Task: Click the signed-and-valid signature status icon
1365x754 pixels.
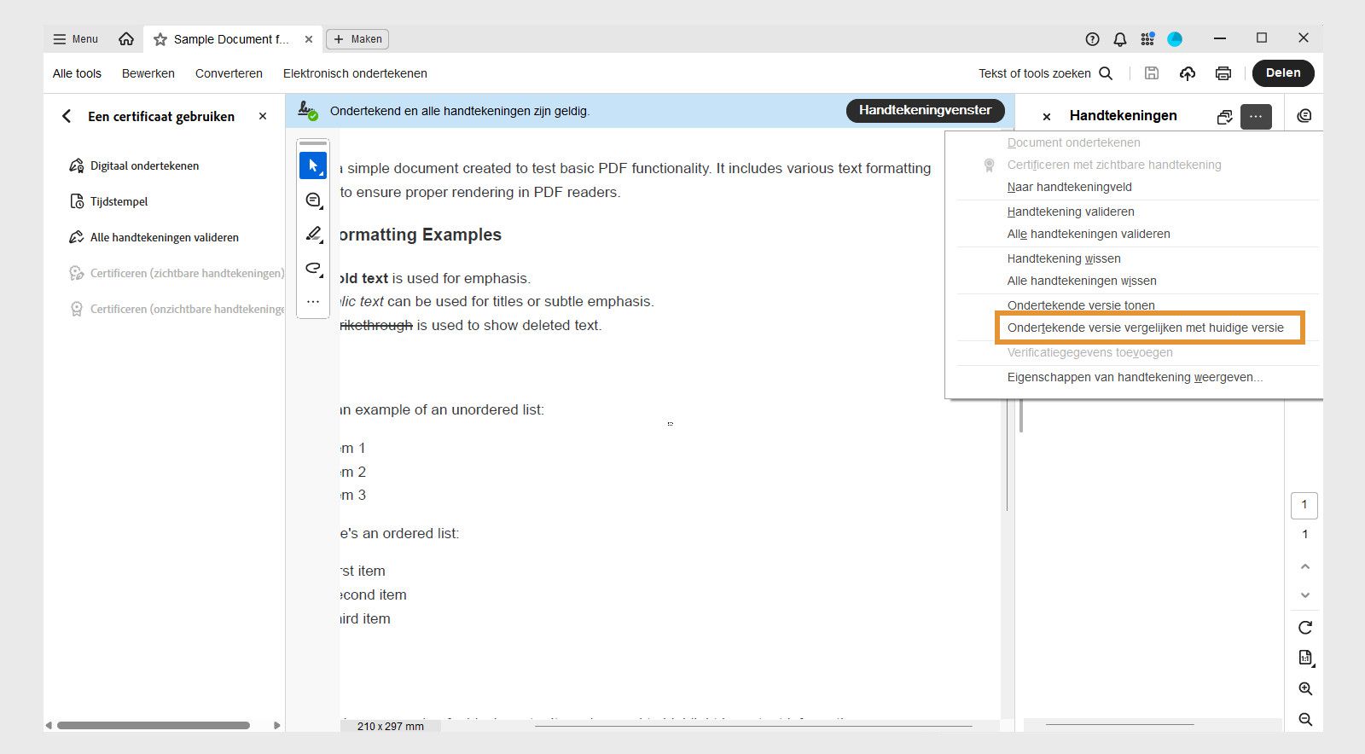Action: point(308,111)
